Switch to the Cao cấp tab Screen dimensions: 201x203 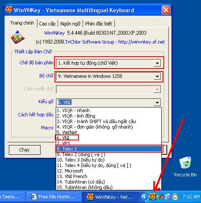pos(47,24)
